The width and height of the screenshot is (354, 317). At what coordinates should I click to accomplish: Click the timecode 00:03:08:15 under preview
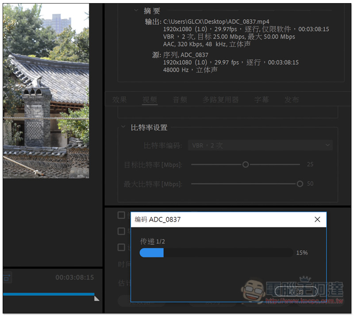click(75, 278)
